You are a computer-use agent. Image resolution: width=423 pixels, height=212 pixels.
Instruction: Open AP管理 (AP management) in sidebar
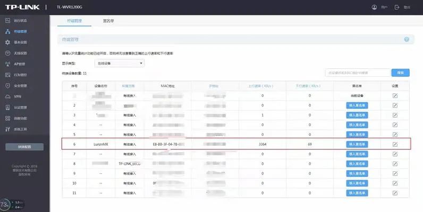[15, 64]
